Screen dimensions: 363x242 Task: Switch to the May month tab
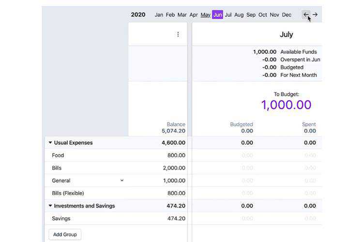pyautogui.click(x=205, y=15)
